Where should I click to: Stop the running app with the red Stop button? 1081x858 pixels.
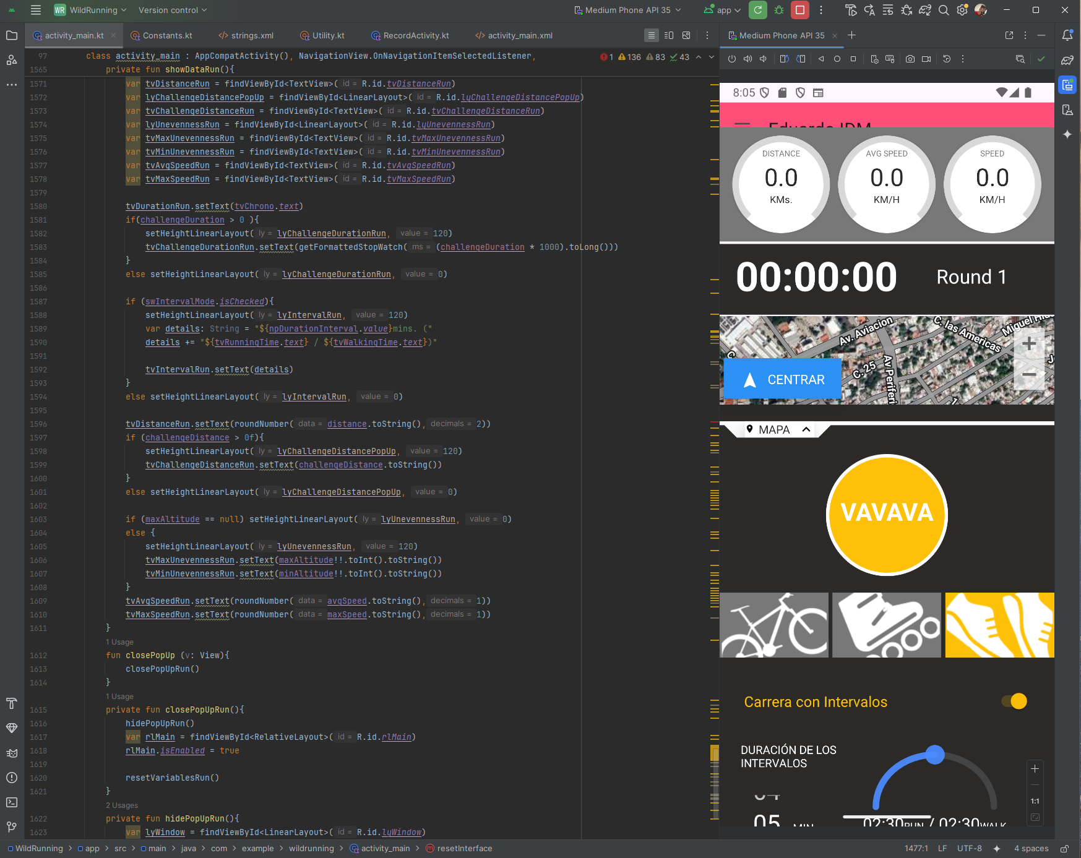(x=800, y=10)
